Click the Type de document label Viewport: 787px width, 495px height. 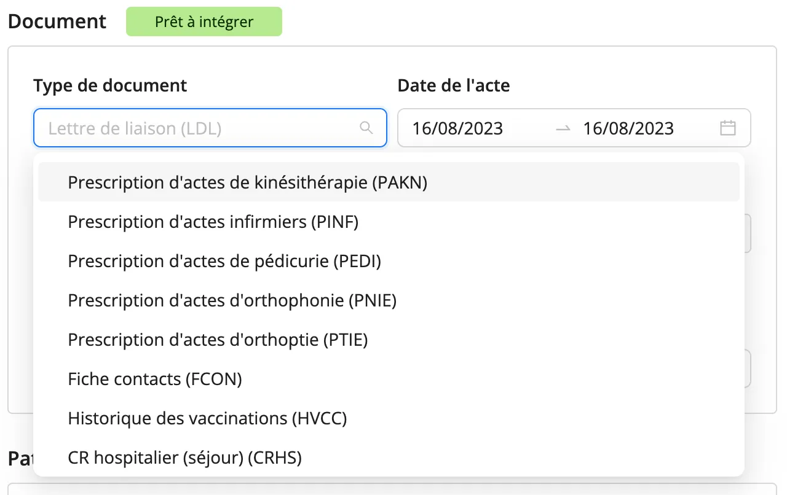110,85
